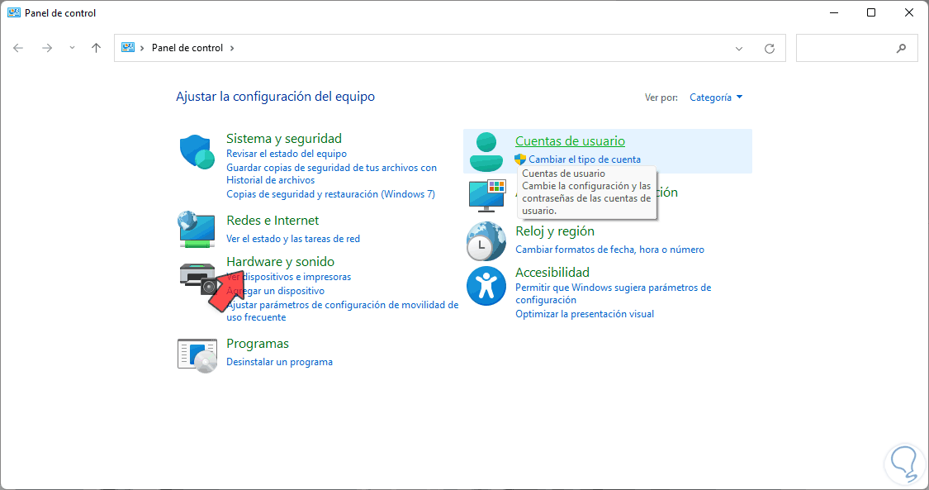
Task: Close the Panel de control window
Action: (x=909, y=12)
